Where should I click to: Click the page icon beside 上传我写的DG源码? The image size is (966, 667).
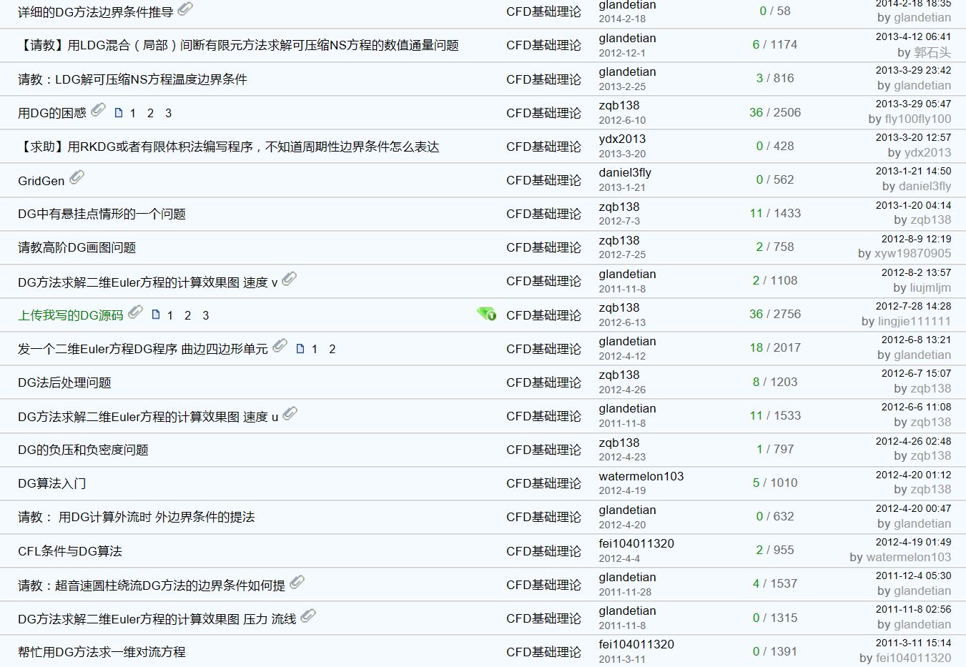pos(156,315)
